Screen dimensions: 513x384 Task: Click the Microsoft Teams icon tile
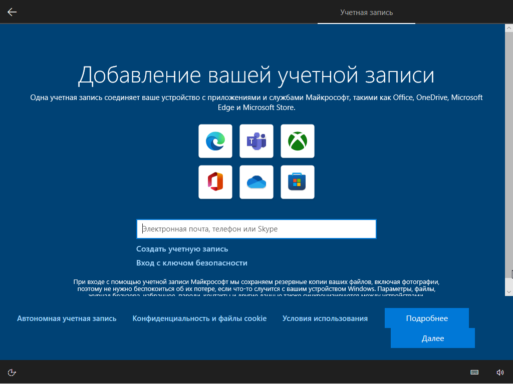pyautogui.click(x=256, y=141)
